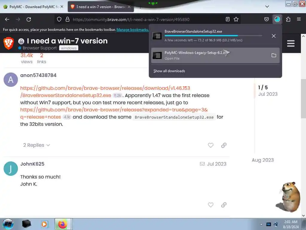Open the media player taskbar icon
The height and width of the screenshot is (230, 306).
44,224
